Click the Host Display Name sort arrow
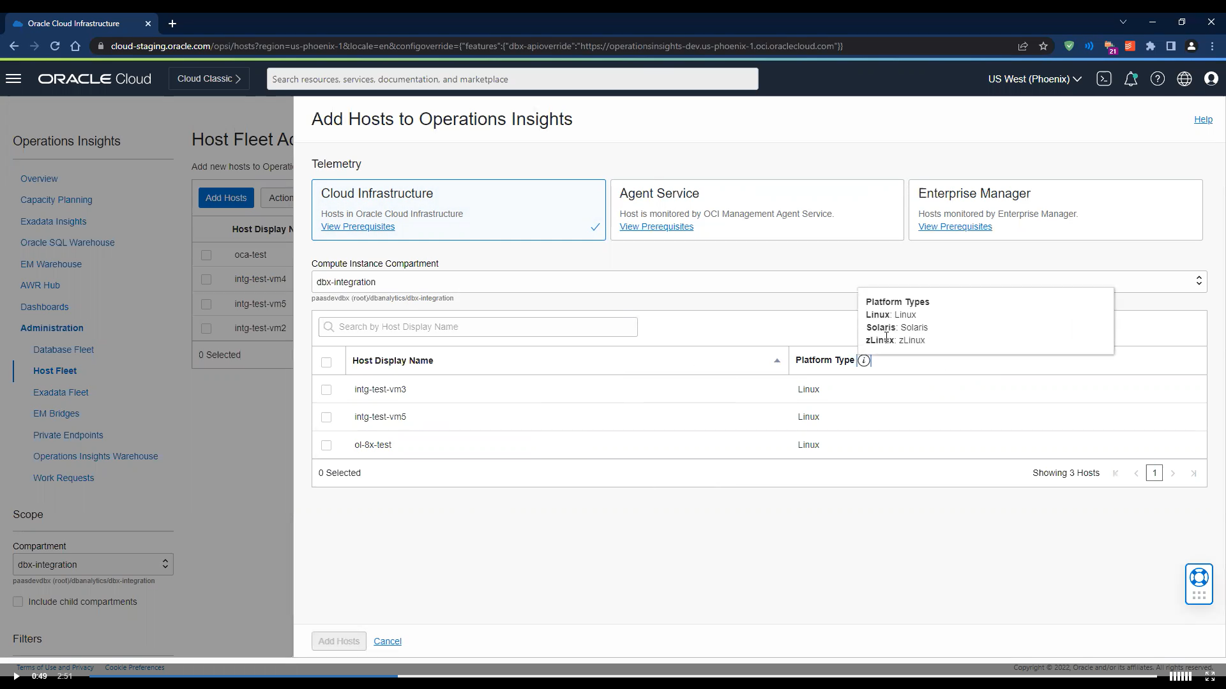Screen dimensions: 1226x689 click(776, 361)
